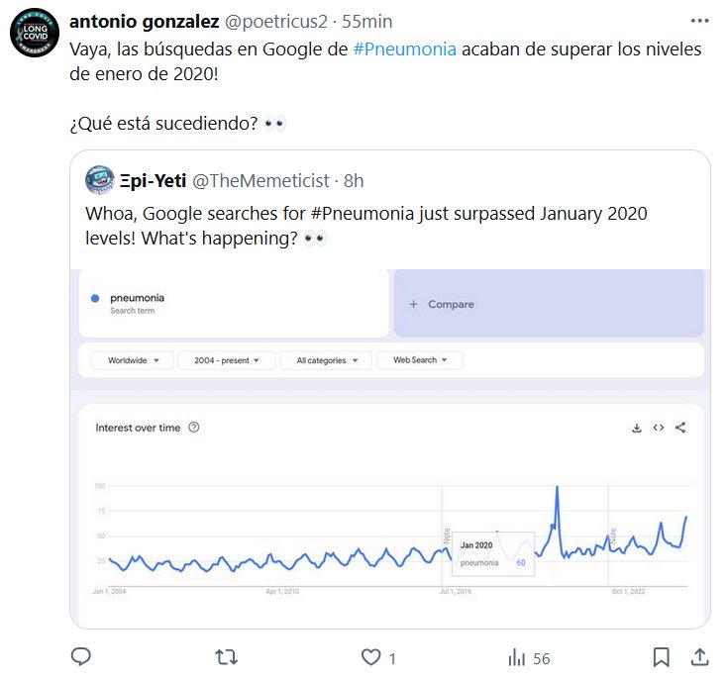Expand the All categories dropdown

[326, 360]
